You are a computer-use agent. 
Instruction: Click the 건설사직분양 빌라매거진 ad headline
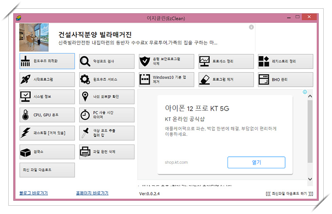click(95, 34)
